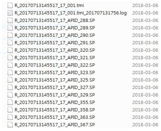Select file R_20170713145517_17_APID_321.SP
Image resolution: width=161 pixels, height=131 pixels.
pos(55,58)
